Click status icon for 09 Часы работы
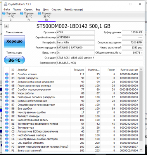This screenshot has height=155, width=147. coord(7,93)
